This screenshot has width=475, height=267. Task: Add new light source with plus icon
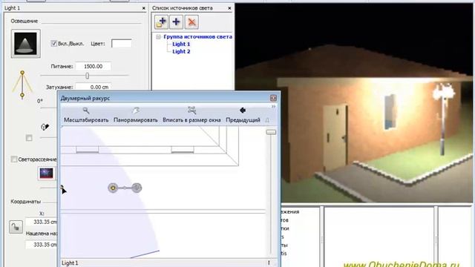(176, 22)
